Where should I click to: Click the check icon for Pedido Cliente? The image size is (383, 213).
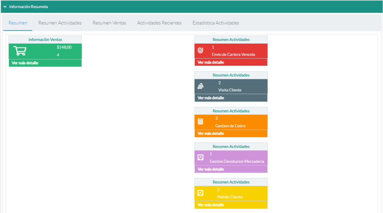(200, 193)
